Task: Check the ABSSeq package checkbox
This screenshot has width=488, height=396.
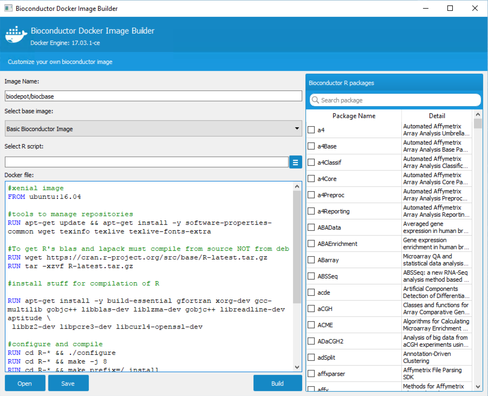Action: [311, 276]
